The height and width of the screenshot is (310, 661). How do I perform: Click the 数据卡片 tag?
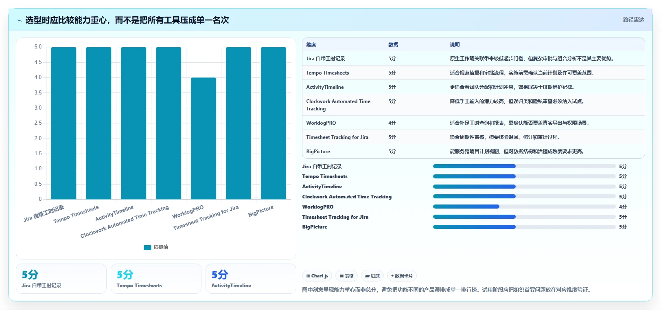click(402, 276)
